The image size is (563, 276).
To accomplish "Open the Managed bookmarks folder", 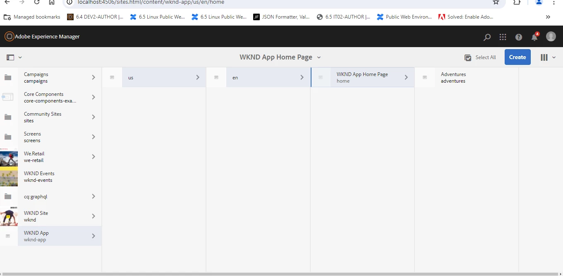I will click(x=32, y=17).
